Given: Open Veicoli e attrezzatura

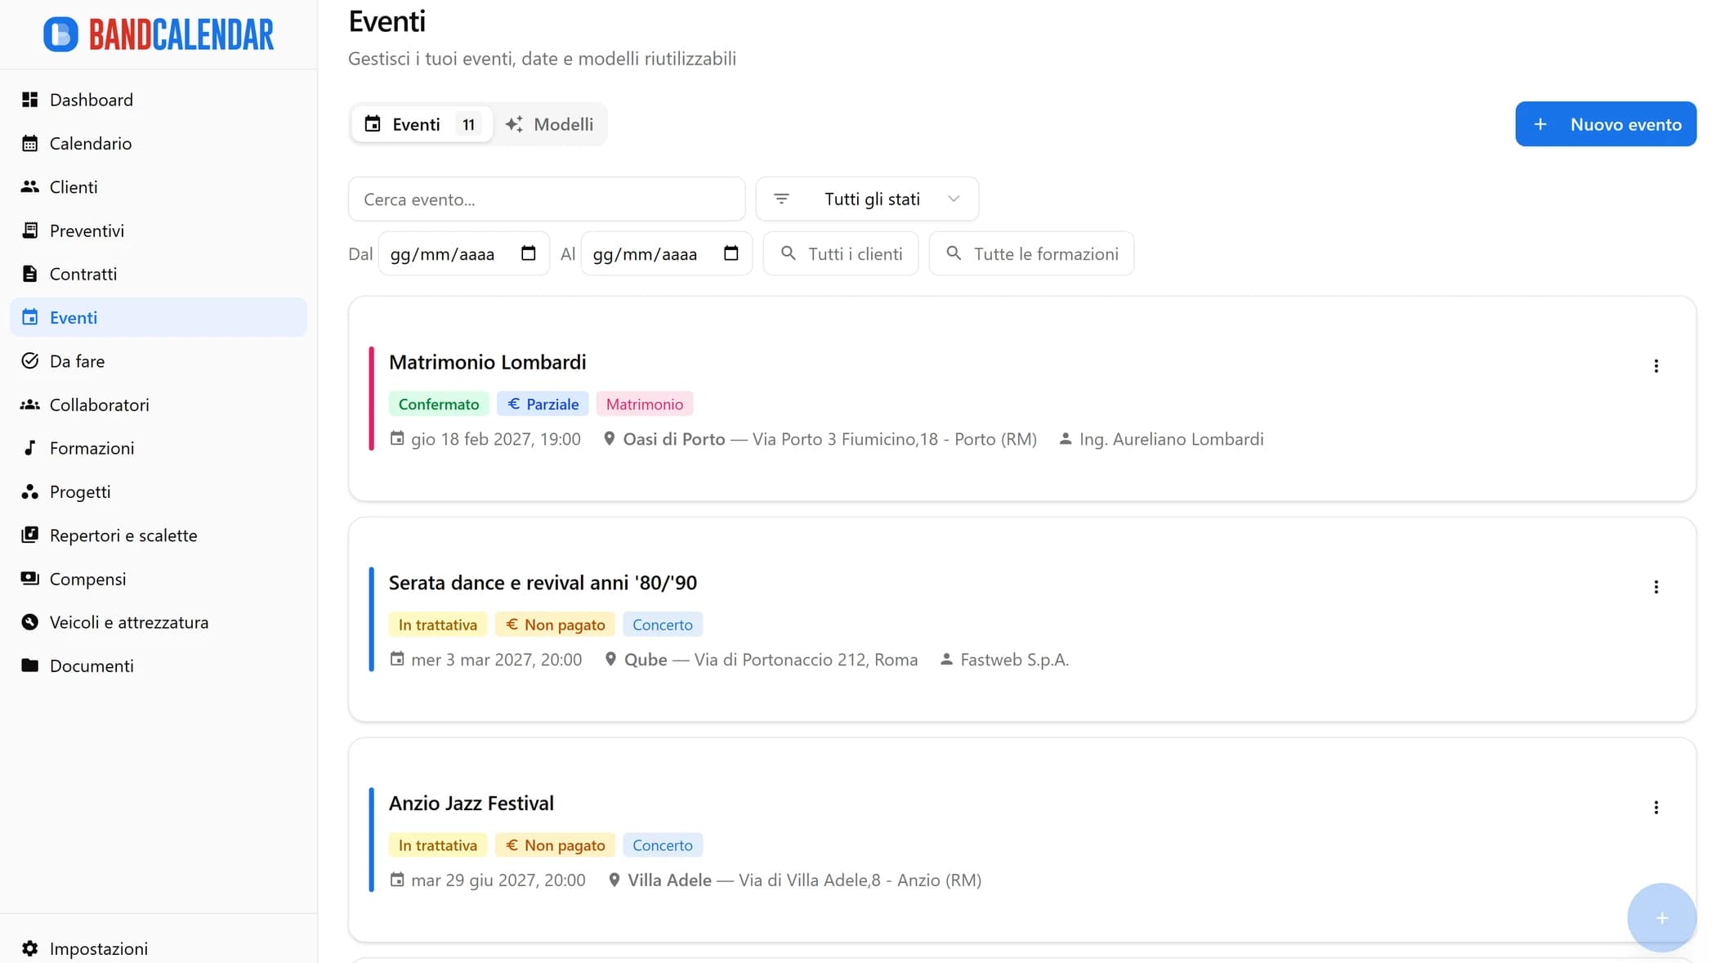Looking at the screenshot, I should (129, 622).
